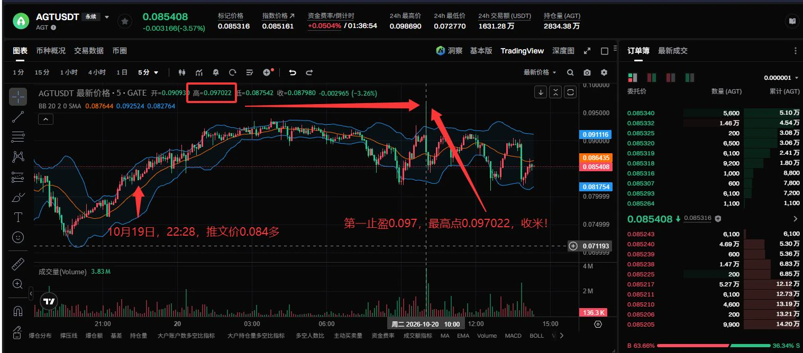Open the 交易数据 tab
Screen dimensions: 803x353
89,51
